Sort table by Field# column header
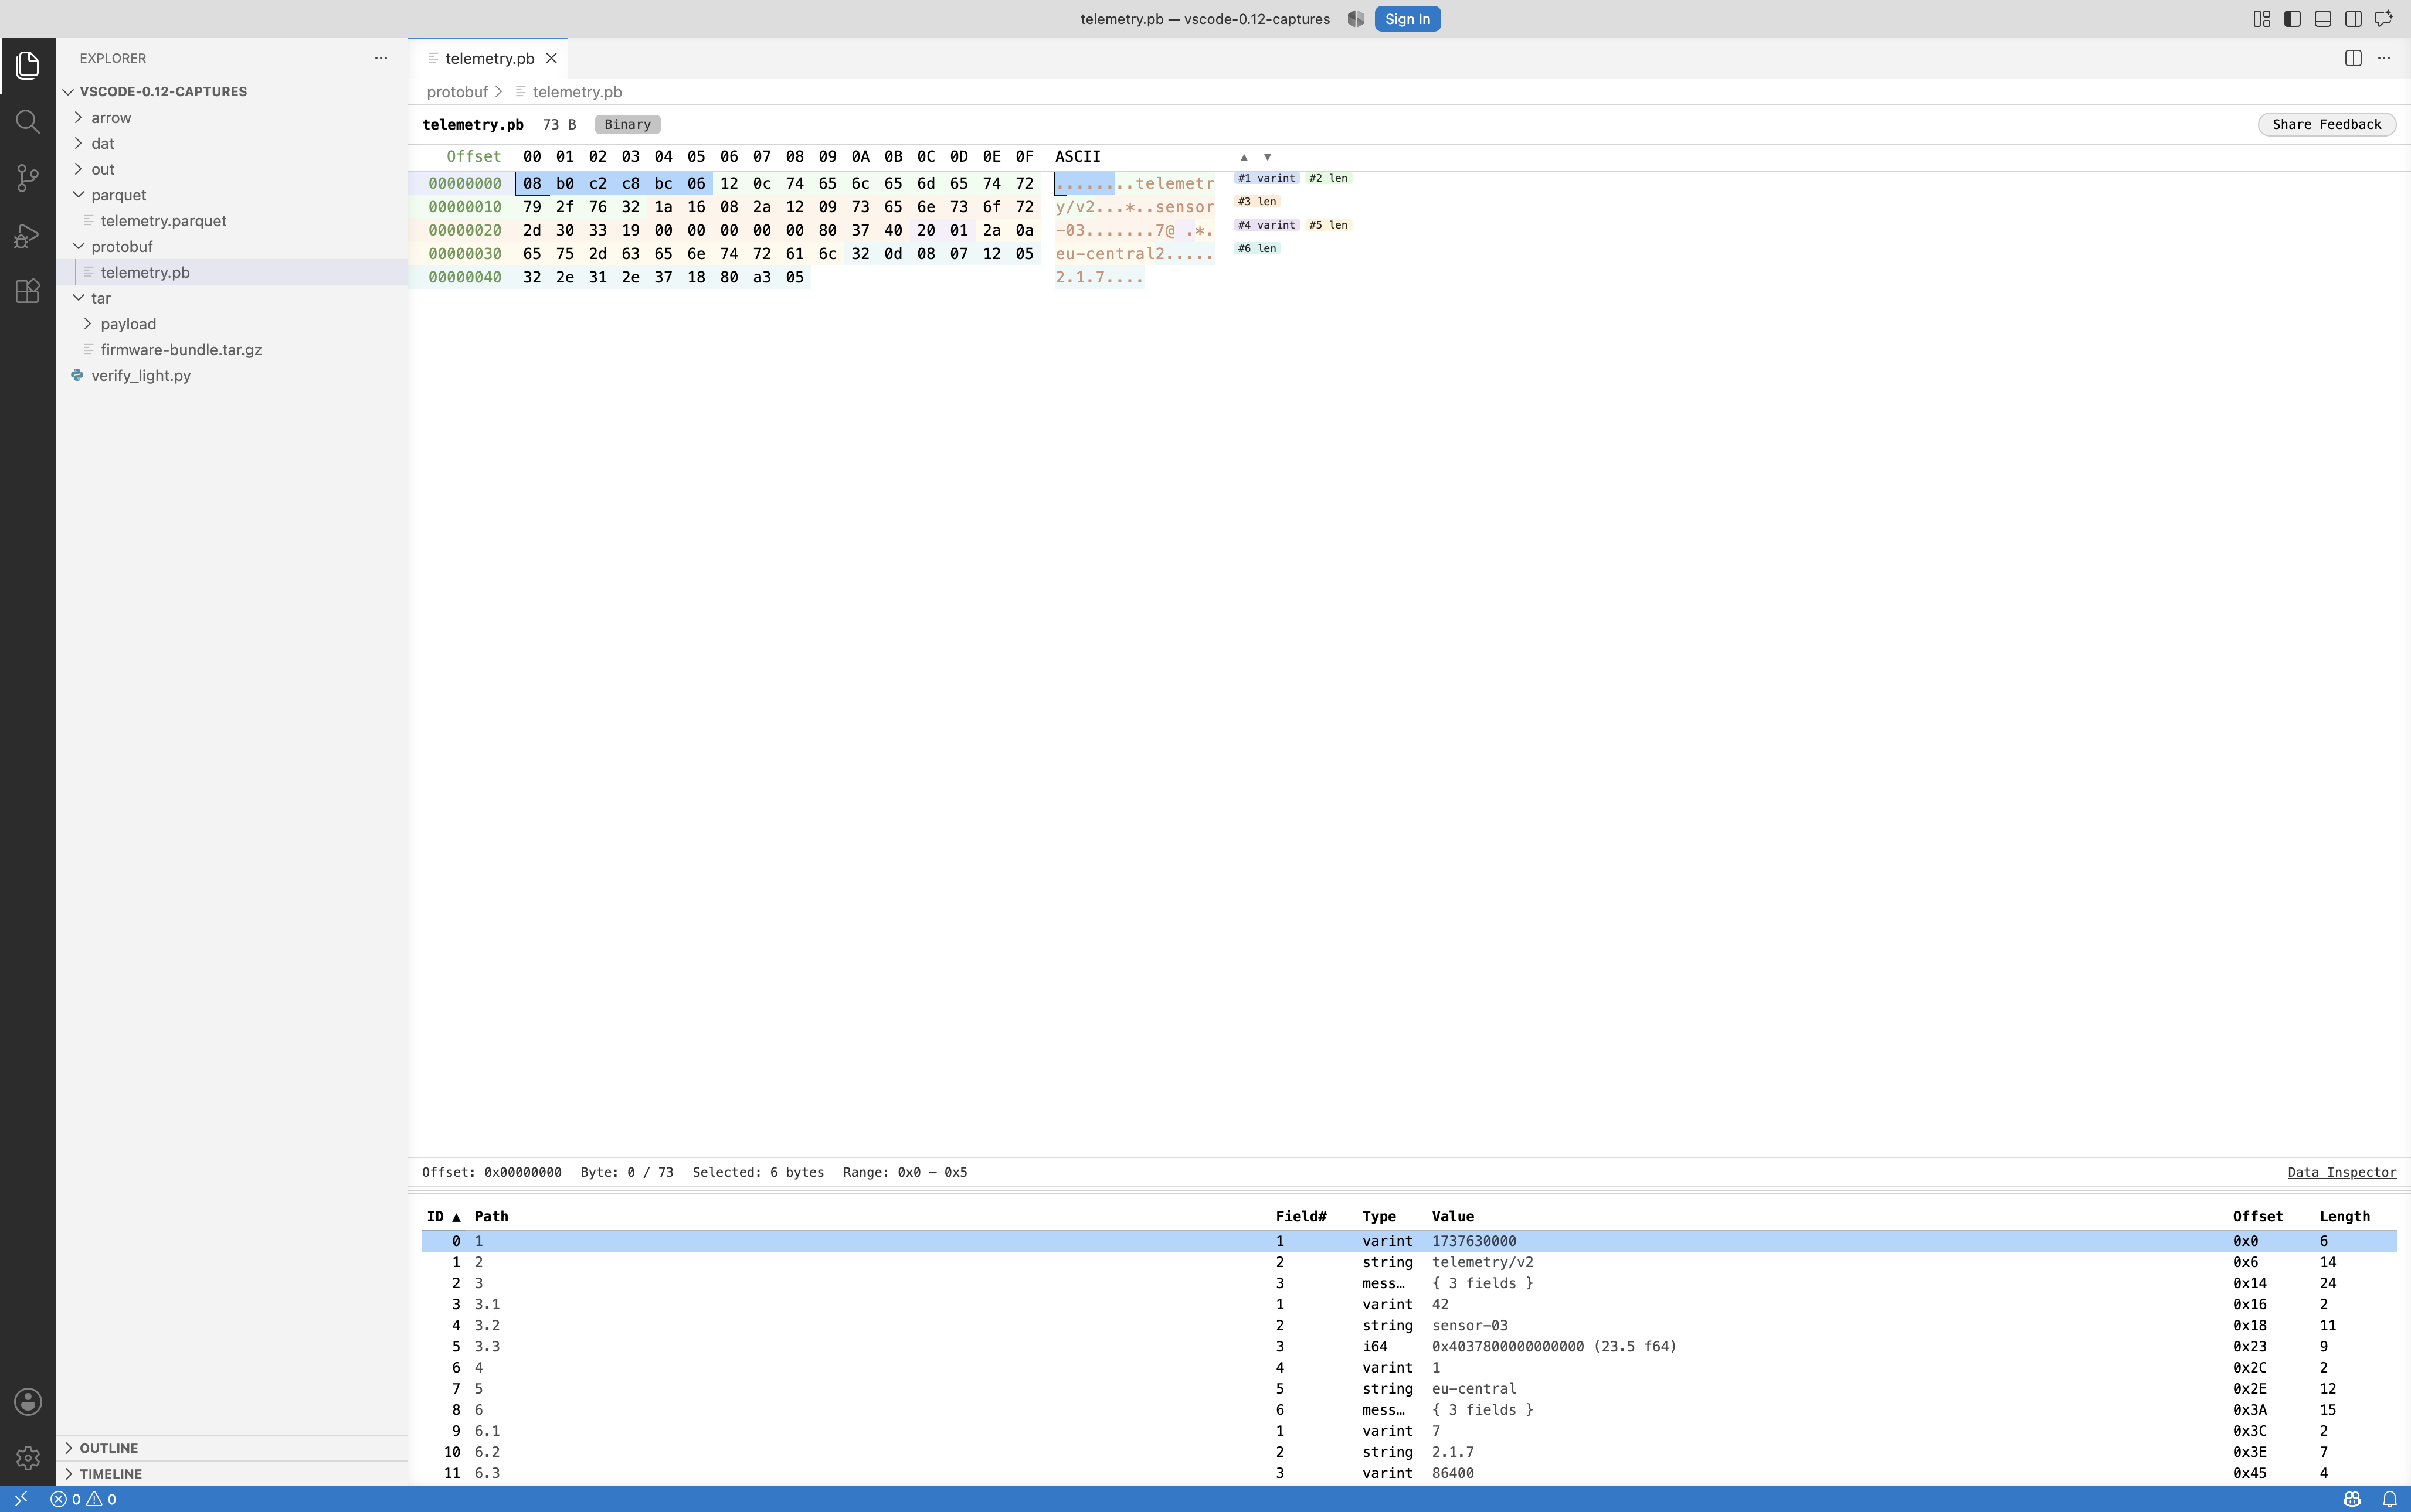Screen dimensions: 2411x1512 [x=1300, y=1216]
